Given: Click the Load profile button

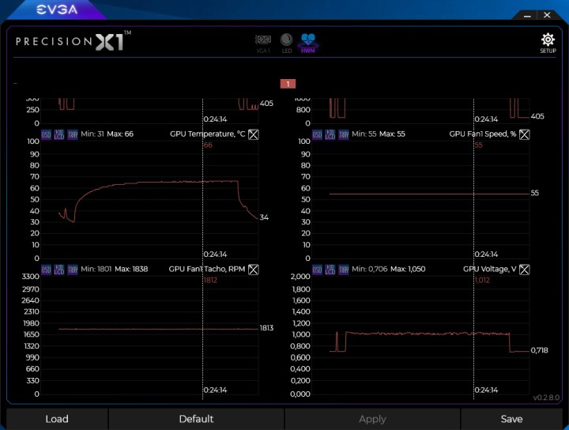Looking at the screenshot, I should pos(57,419).
